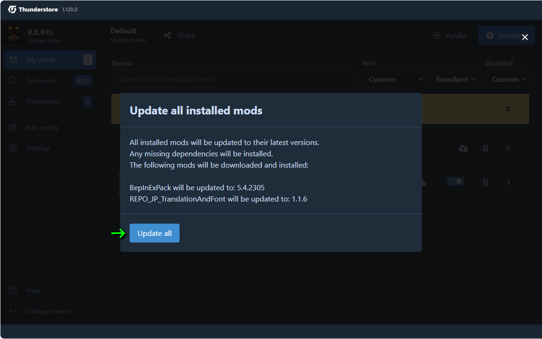Click the Update all installed mods heading
The image size is (542, 339).
196,111
